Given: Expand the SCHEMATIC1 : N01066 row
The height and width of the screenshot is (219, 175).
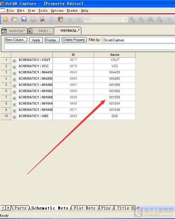Looking at the screenshot, I should pyautogui.click(x=14, y=86).
